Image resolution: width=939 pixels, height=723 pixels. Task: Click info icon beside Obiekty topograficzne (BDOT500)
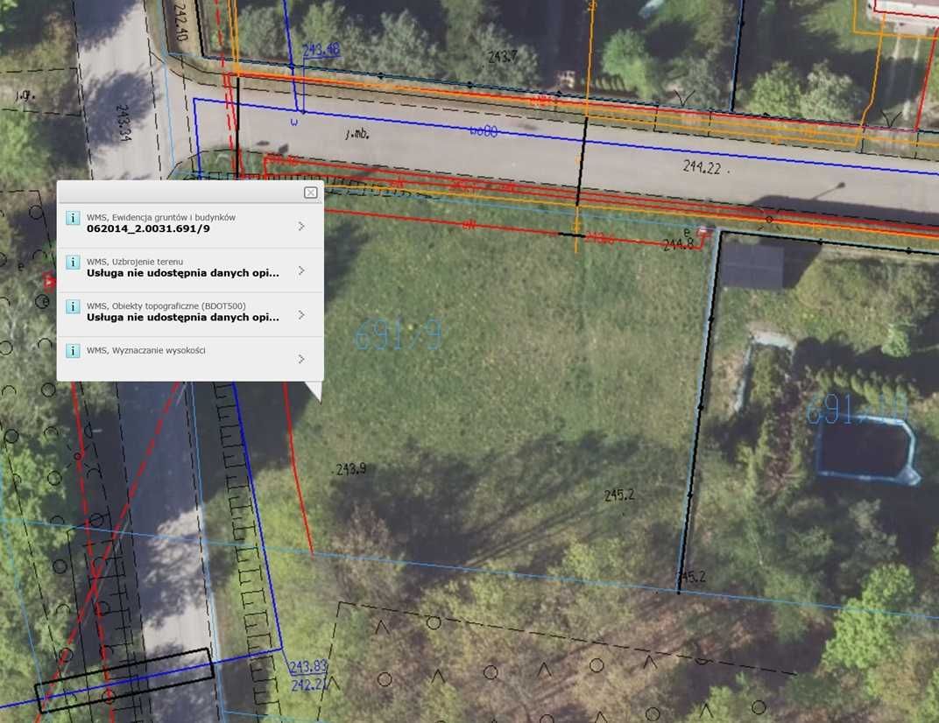pos(73,306)
